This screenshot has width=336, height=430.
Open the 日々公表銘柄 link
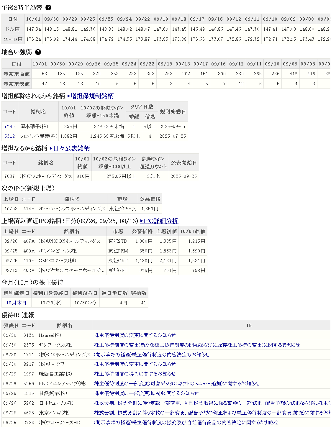coord(70,148)
